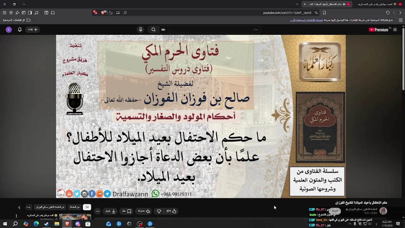Image resolution: width=405 pixels, height=228 pixels.
Task: Click the page vertical scrollbar
Action: (x=403, y=60)
